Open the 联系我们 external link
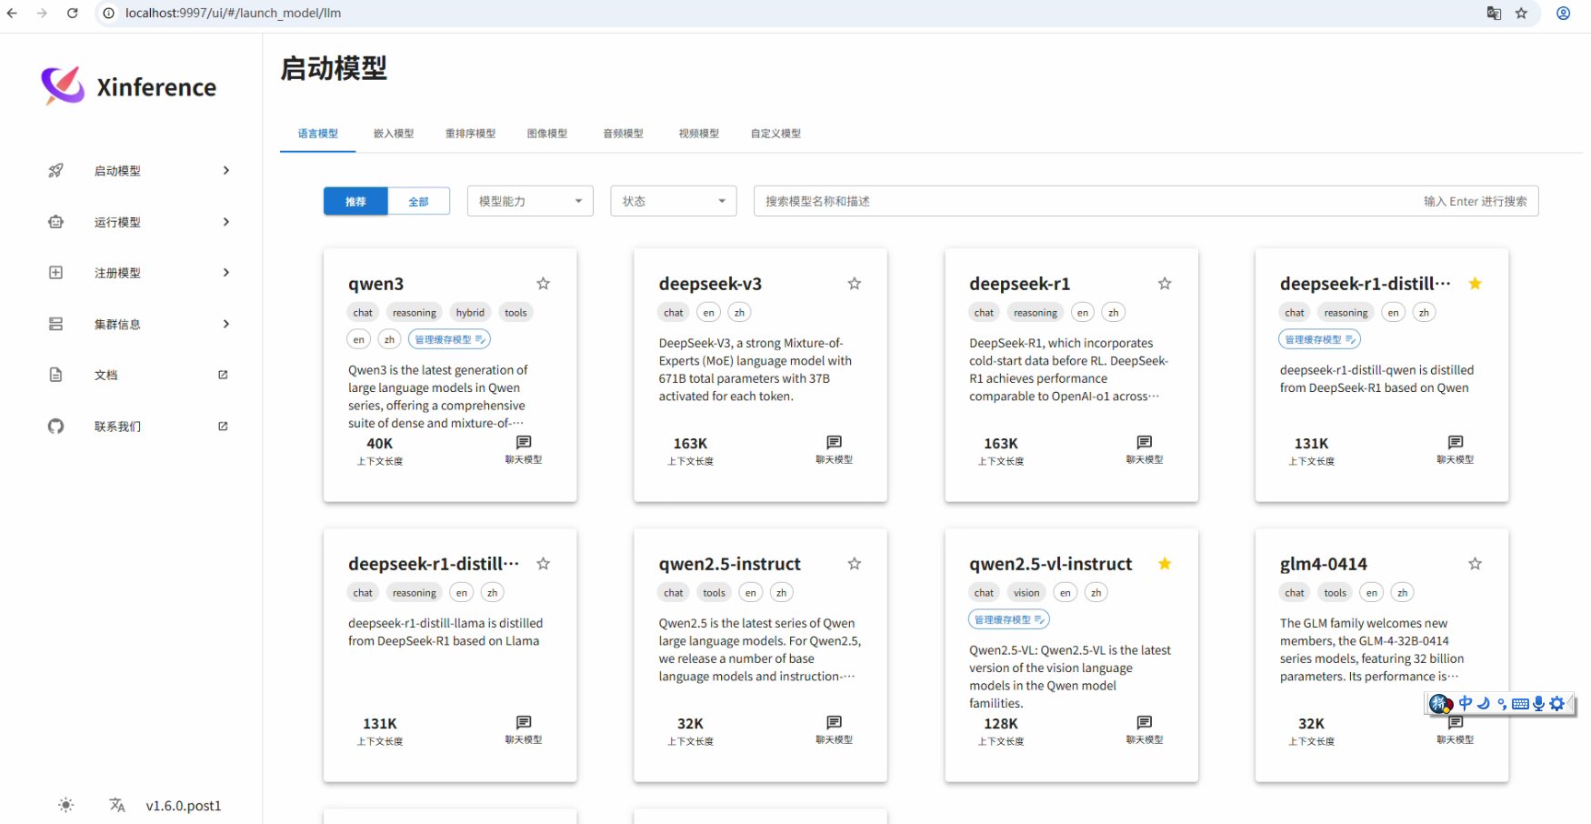The image size is (1591, 824). [x=223, y=426]
